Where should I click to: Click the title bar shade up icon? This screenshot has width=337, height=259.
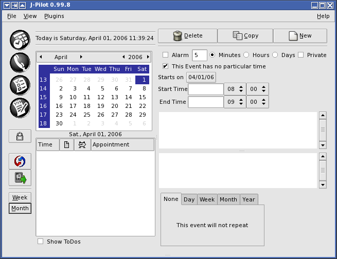[22, 5]
